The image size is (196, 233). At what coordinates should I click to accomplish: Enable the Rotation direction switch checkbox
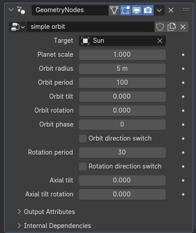tap(83, 166)
